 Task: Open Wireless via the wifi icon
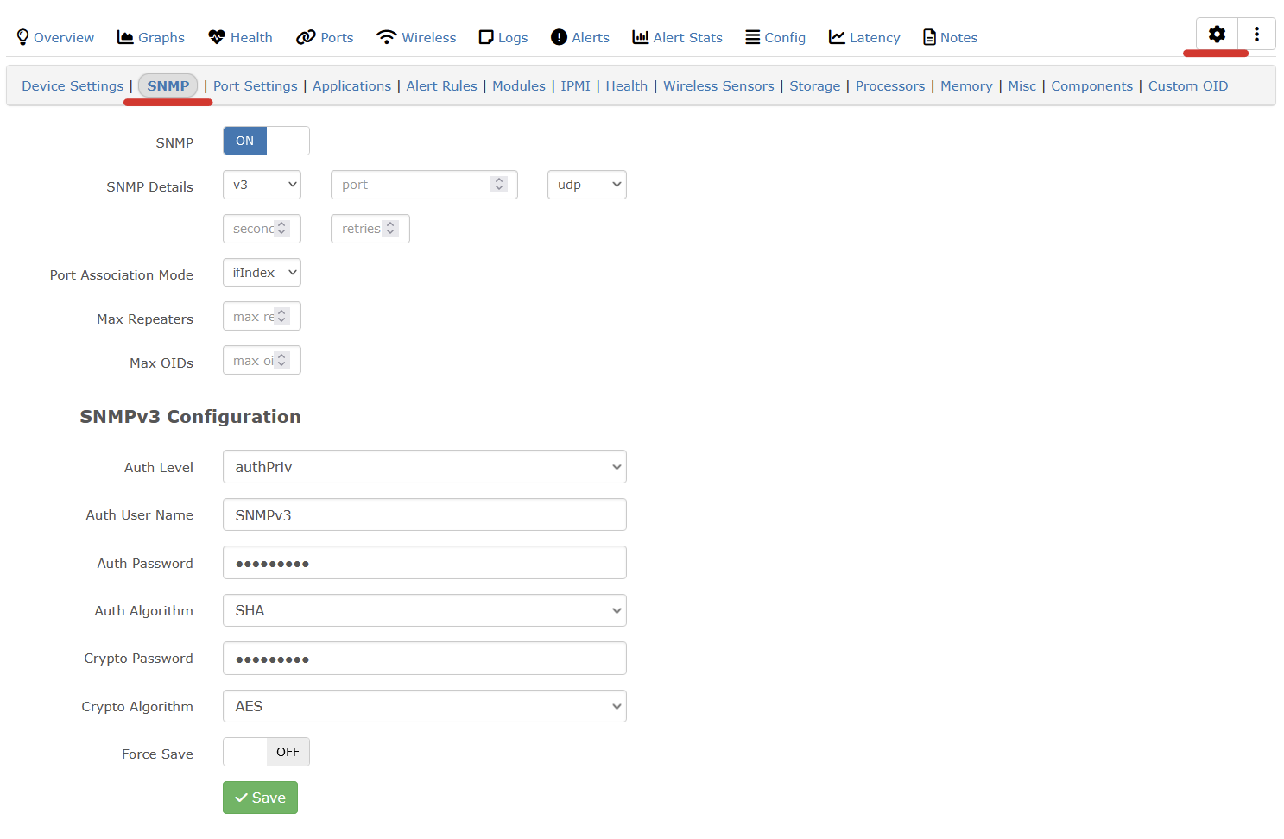[x=386, y=37]
